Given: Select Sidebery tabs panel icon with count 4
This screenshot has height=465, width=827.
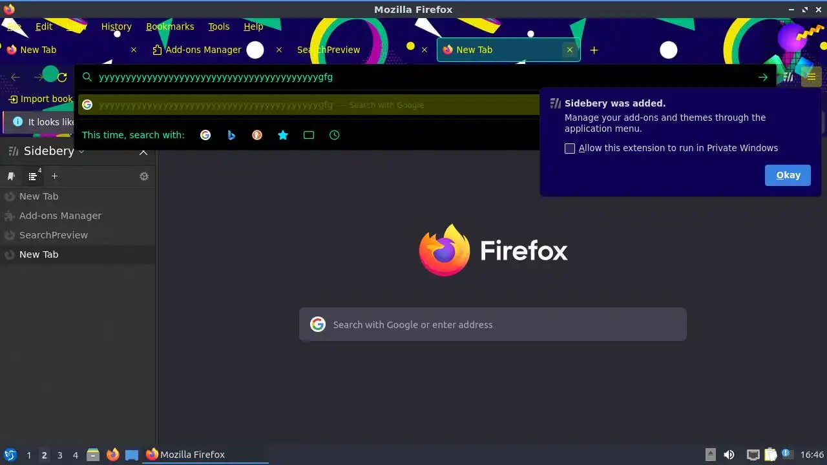Looking at the screenshot, I should 34,176.
